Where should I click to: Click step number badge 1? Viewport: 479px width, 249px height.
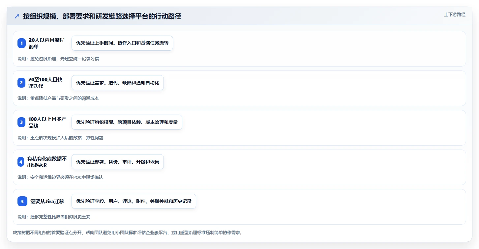[21, 43]
